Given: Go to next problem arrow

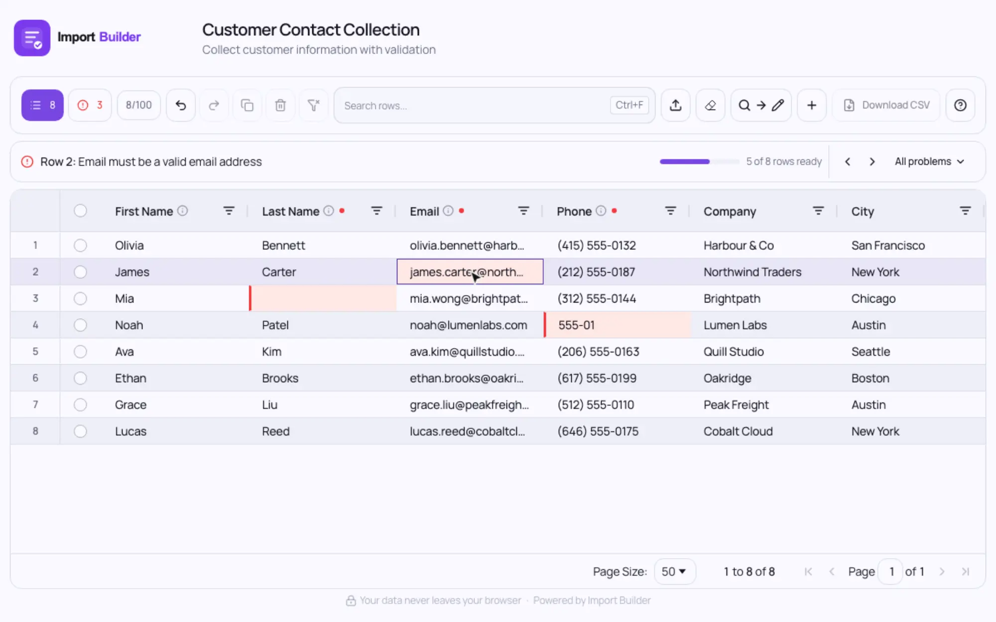Looking at the screenshot, I should pyautogui.click(x=872, y=162).
